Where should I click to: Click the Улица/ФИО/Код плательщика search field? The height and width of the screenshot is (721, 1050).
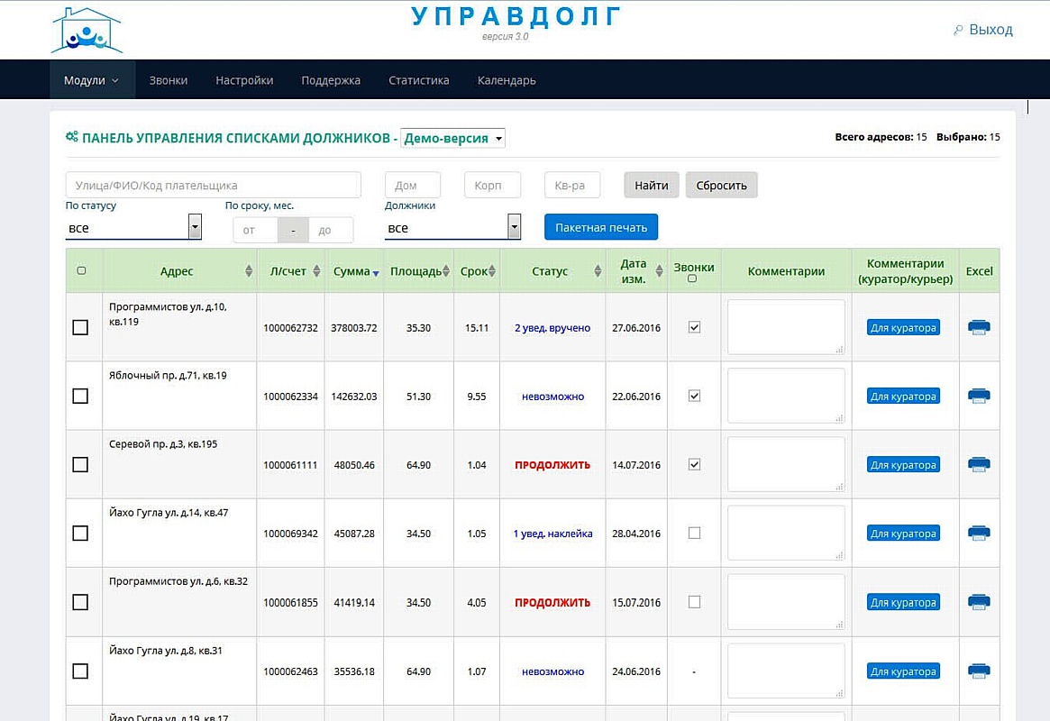tap(213, 185)
